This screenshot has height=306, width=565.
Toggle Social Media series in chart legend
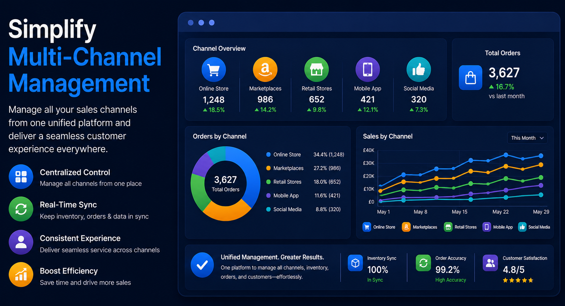pos(534,227)
